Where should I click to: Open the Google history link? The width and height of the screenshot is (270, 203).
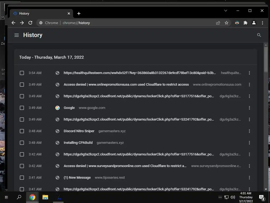click(69, 108)
